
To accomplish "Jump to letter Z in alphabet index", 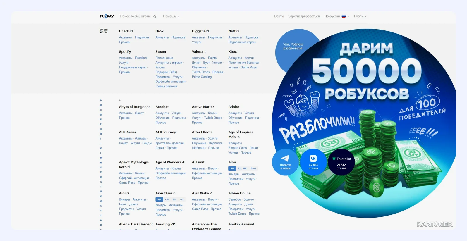I will coord(101,216).
